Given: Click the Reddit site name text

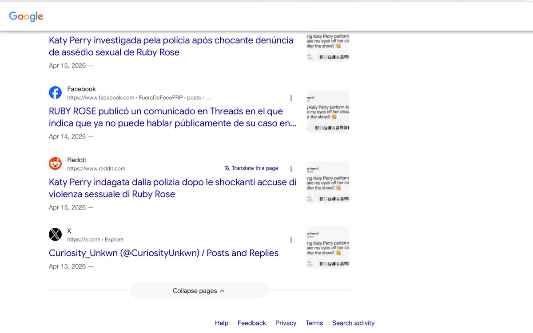Looking at the screenshot, I should (76, 160).
